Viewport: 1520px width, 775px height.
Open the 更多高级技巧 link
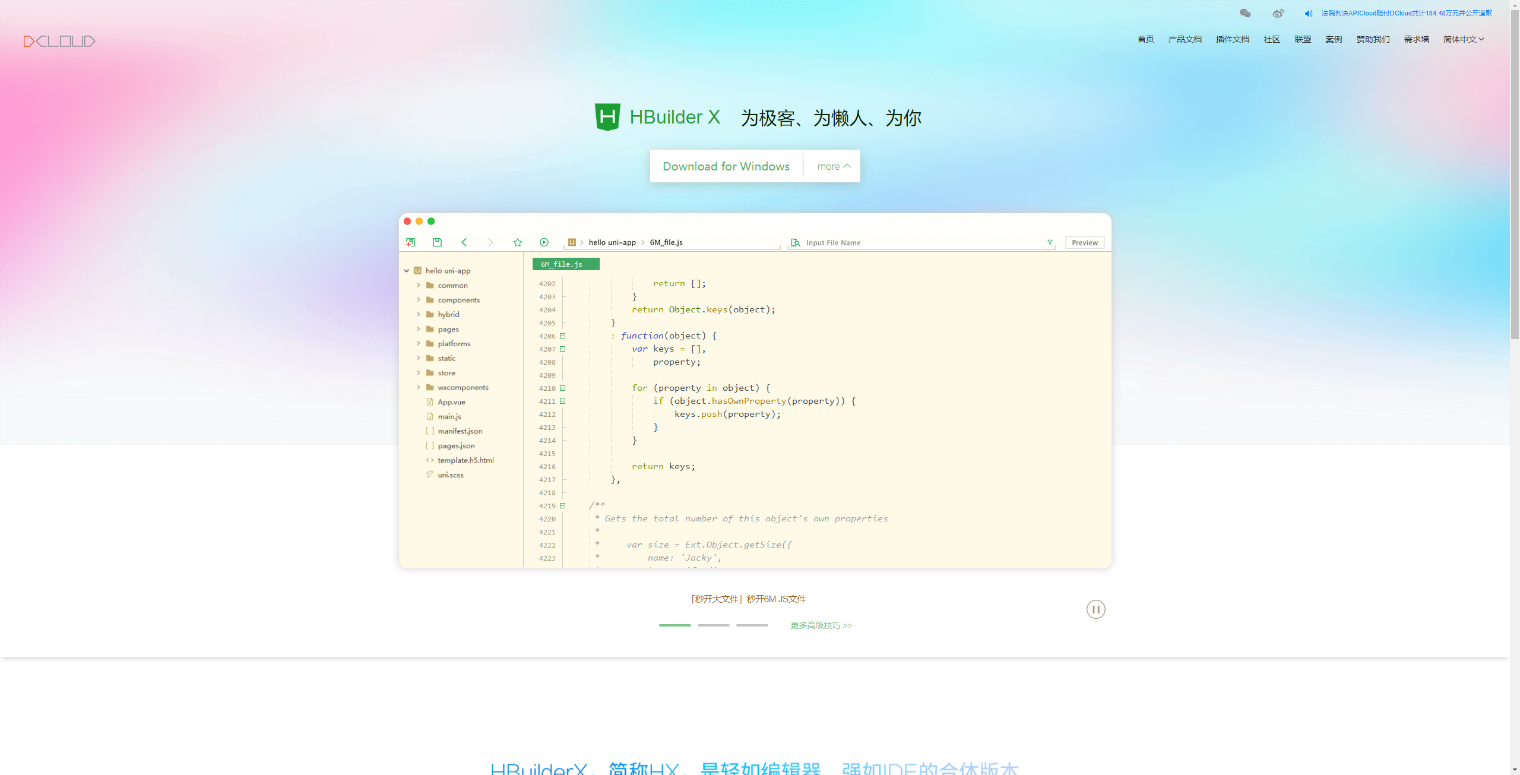pyautogui.click(x=821, y=625)
